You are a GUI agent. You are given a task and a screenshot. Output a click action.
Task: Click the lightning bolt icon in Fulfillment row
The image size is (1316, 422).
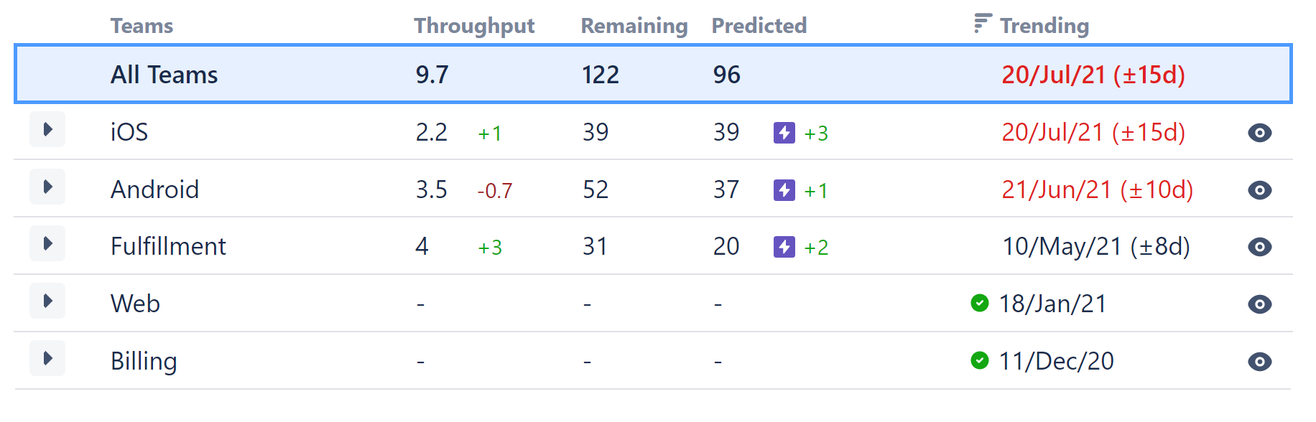point(785,247)
